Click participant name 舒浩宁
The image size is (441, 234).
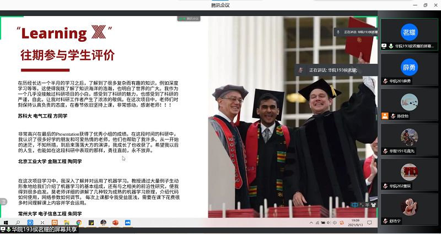click(x=395, y=221)
